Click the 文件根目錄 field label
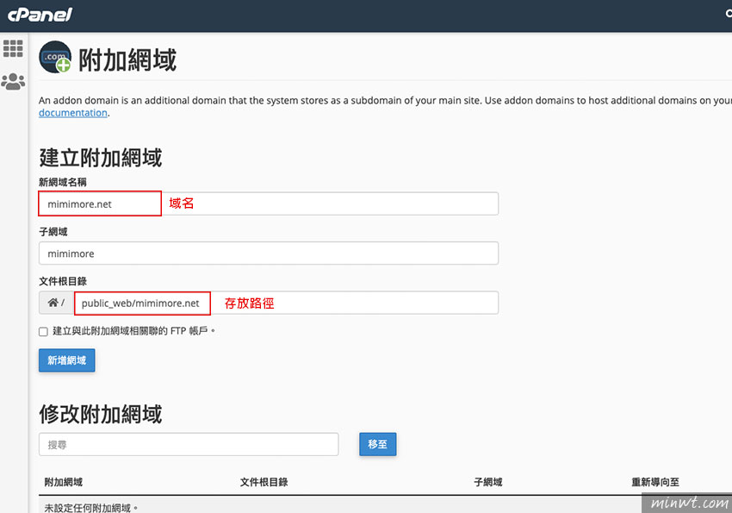Viewport: 732px width, 513px height. point(63,281)
